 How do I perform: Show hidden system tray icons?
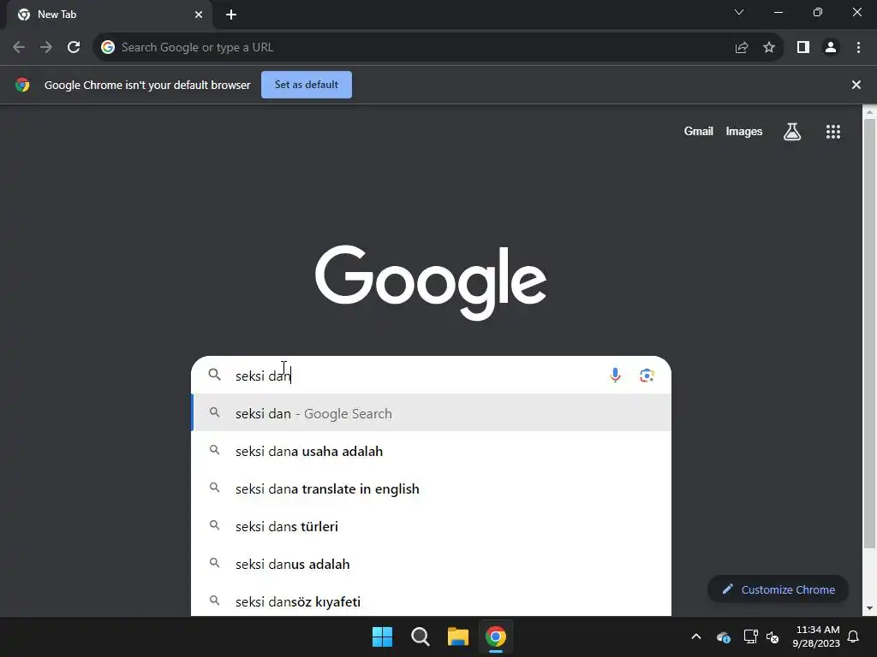pyautogui.click(x=696, y=636)
